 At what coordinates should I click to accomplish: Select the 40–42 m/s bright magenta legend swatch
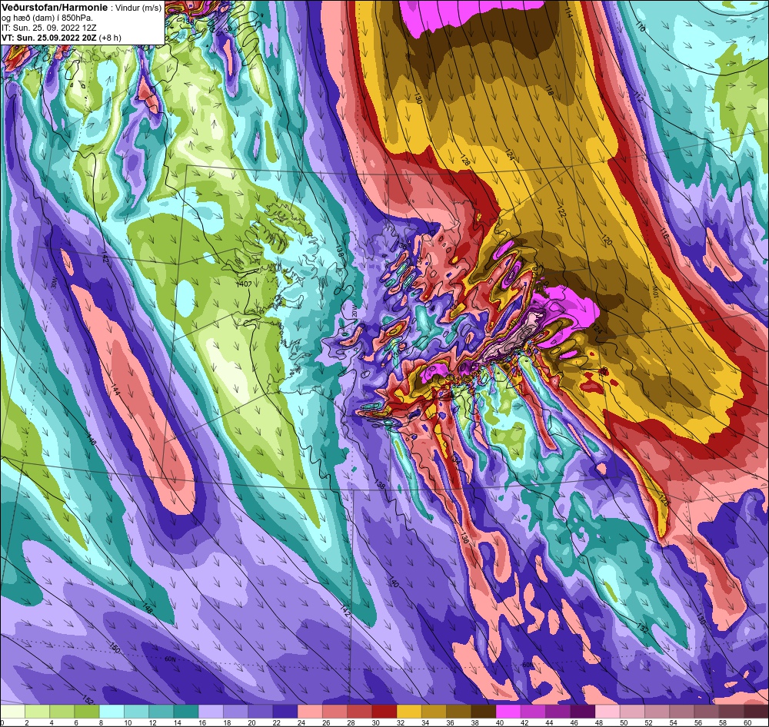pos(508,712)
